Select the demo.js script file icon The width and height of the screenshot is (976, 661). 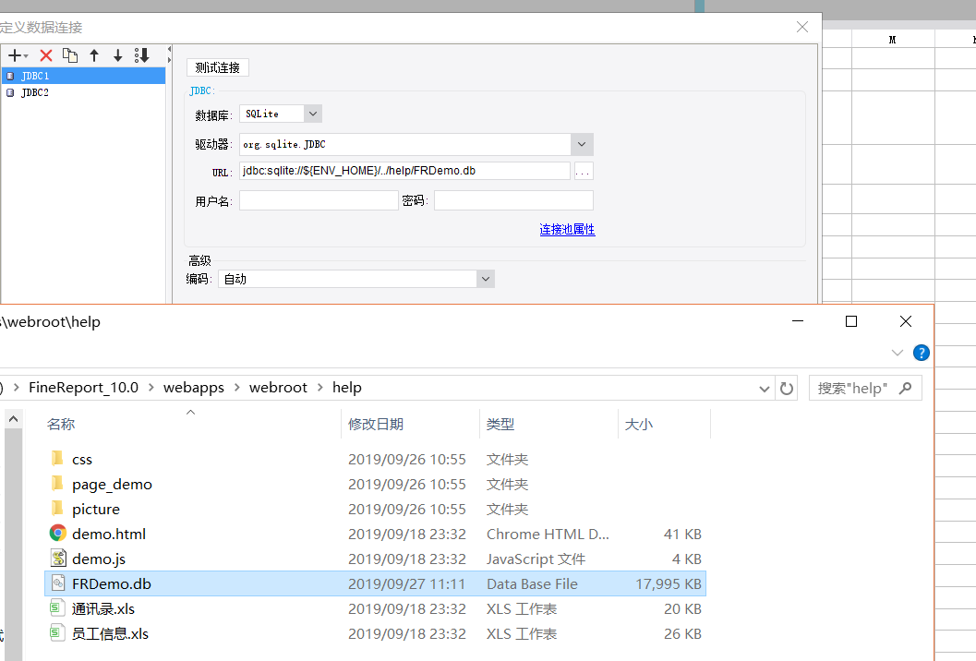pos(58,559)
